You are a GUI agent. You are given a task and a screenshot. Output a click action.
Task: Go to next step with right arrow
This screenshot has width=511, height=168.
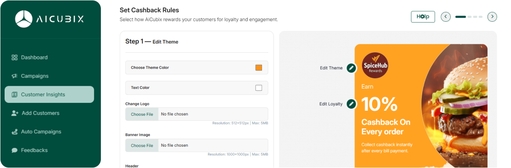pos(492,17)
